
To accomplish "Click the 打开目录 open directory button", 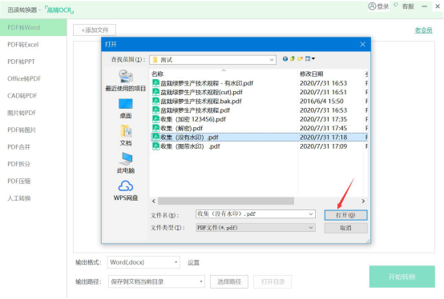I will pyautogui.click(x=272, y=281).
